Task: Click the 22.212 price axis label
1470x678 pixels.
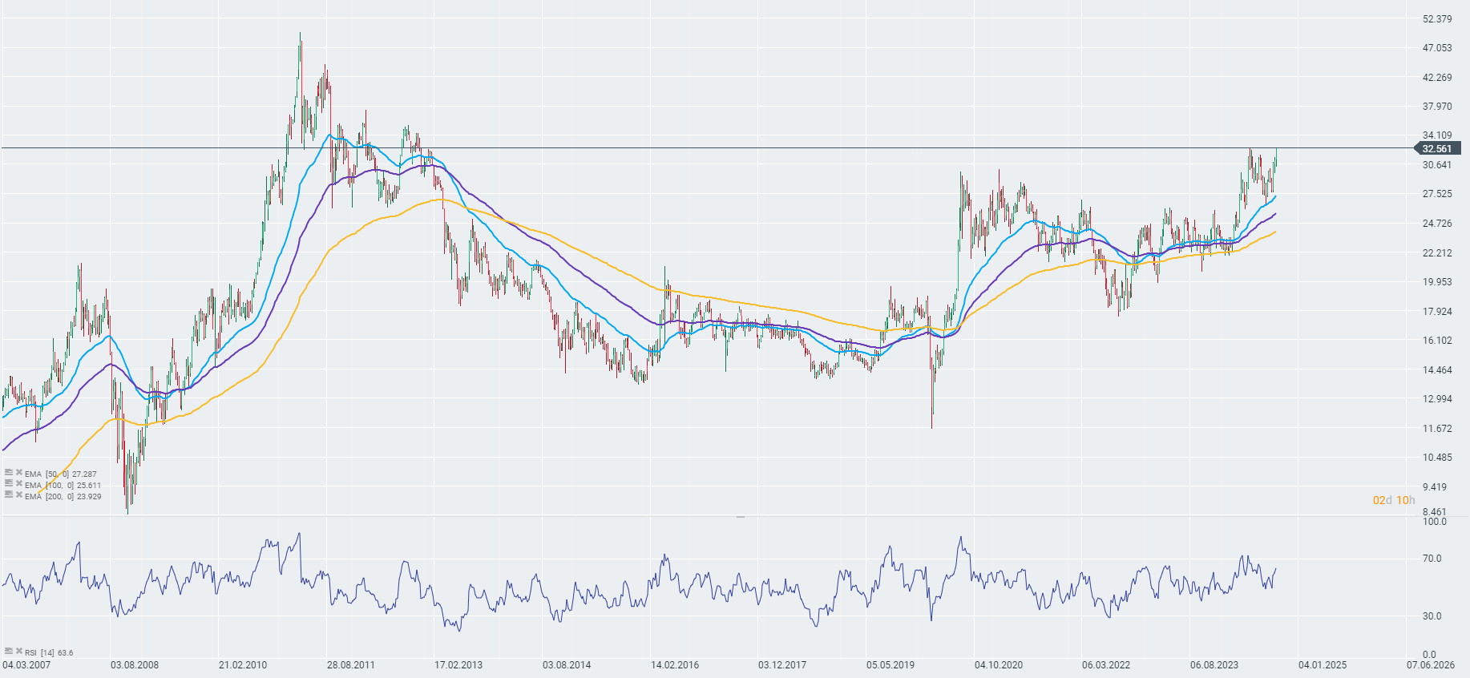Action: (1437, 253)
